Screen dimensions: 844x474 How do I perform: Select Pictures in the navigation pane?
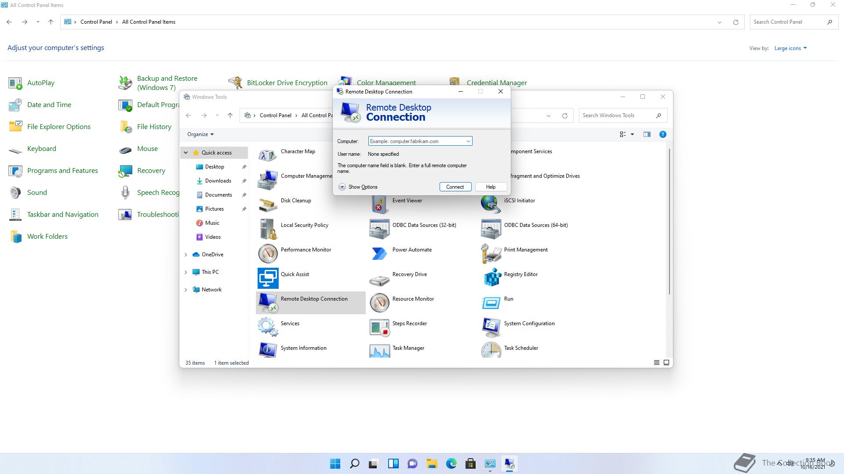click(x=215, y=209)
